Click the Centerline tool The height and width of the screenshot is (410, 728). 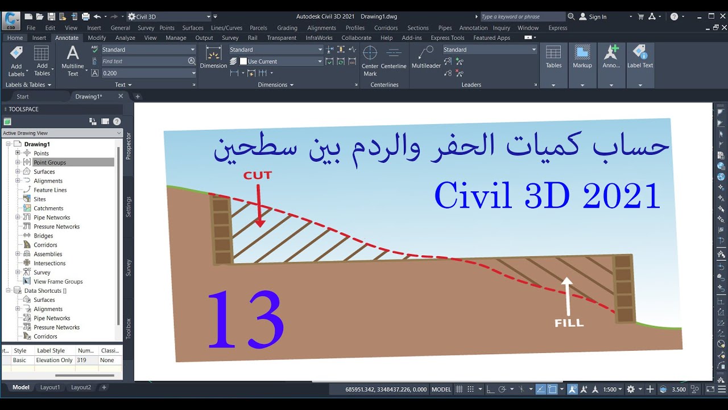pyautogui.click(x=394, y=57)
